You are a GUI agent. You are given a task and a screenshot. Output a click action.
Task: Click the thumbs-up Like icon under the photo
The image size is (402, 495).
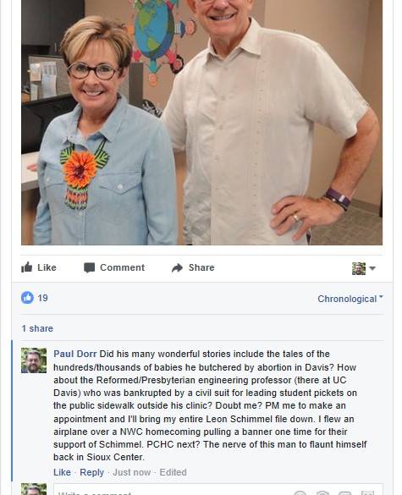[27, 267]
